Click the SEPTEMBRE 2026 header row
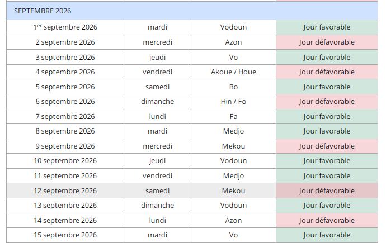 tap(192, 11)
